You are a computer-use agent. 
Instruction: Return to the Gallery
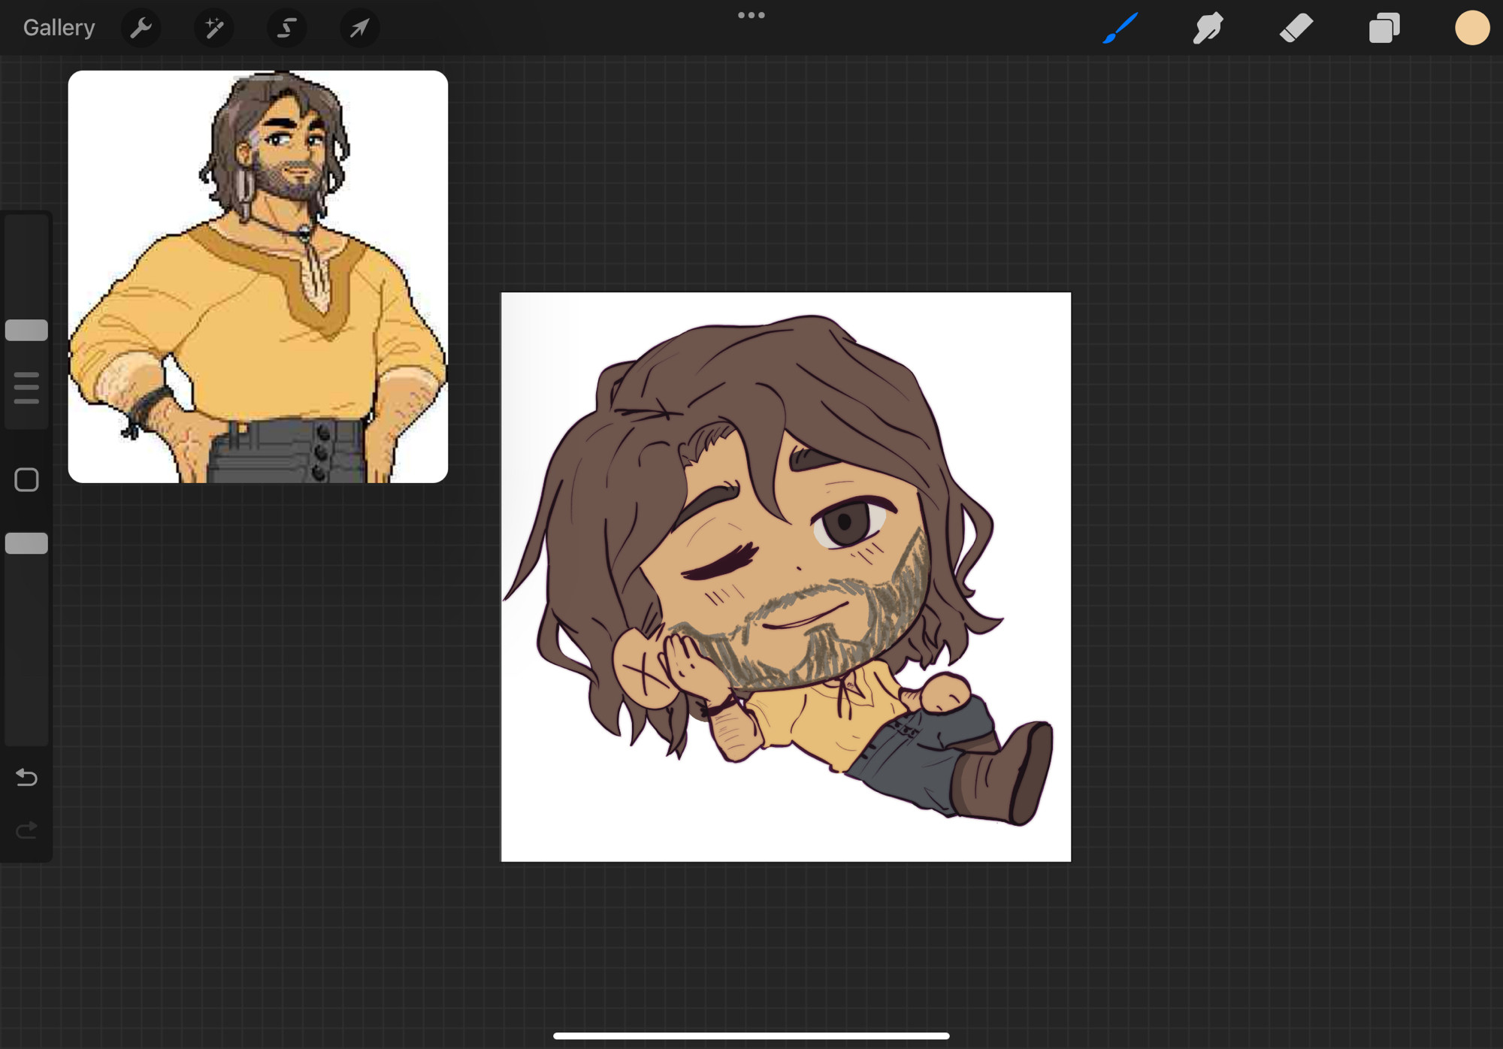59,28
